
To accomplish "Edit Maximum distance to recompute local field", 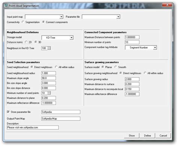I will click(132, 89).
